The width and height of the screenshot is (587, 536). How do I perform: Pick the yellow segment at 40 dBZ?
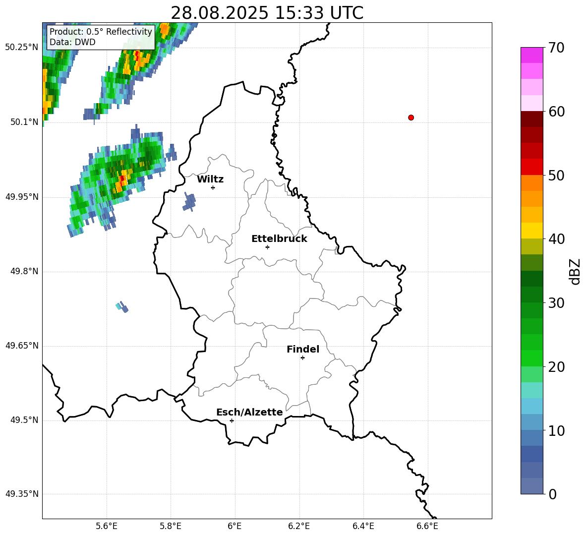point(531,231)
